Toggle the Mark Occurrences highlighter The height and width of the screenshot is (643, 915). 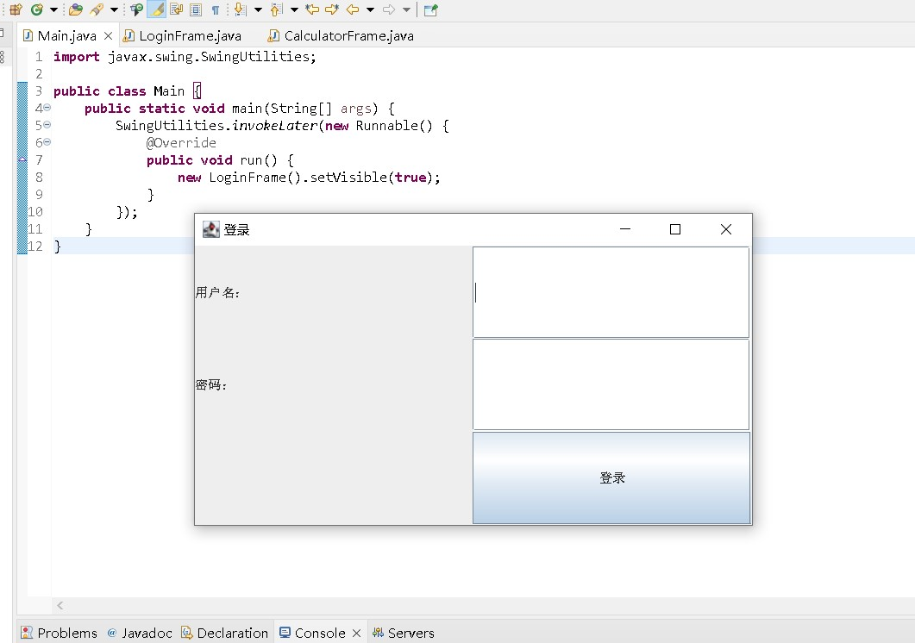(x=157, y=9)
